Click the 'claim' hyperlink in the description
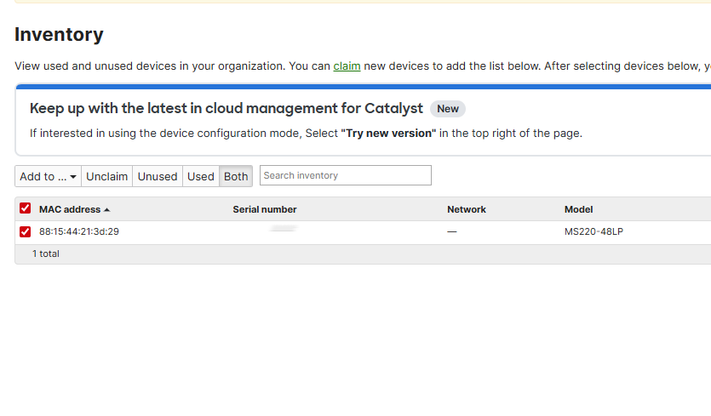This screenshot has width=711, height=416. [x=347, y=66]
